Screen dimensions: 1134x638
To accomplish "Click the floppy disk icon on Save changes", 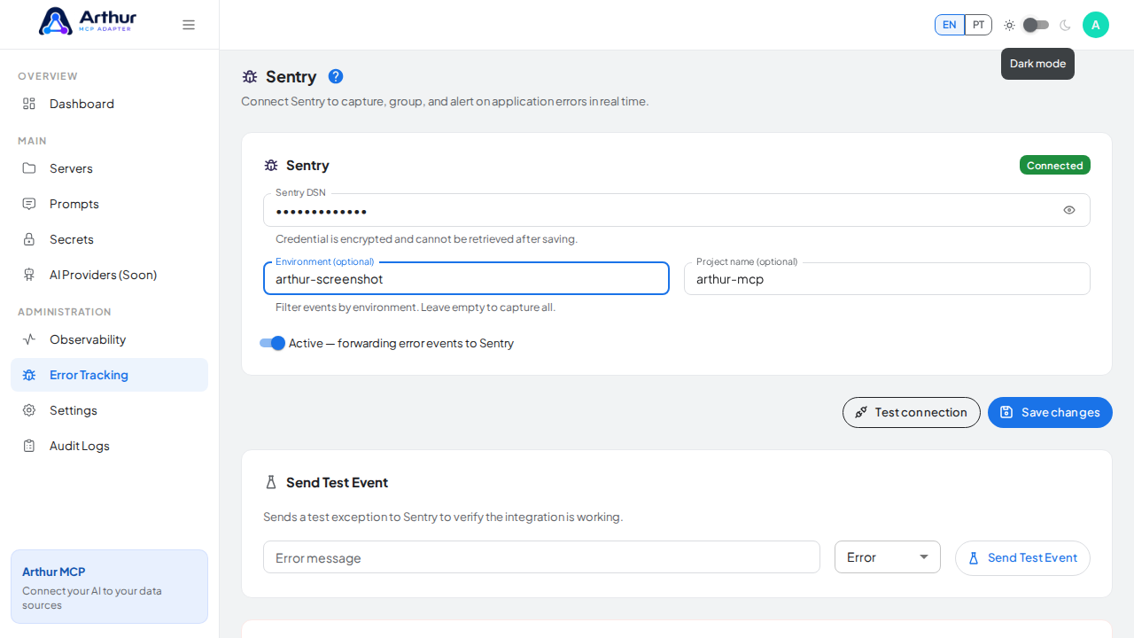I will tap(1006, 412).
